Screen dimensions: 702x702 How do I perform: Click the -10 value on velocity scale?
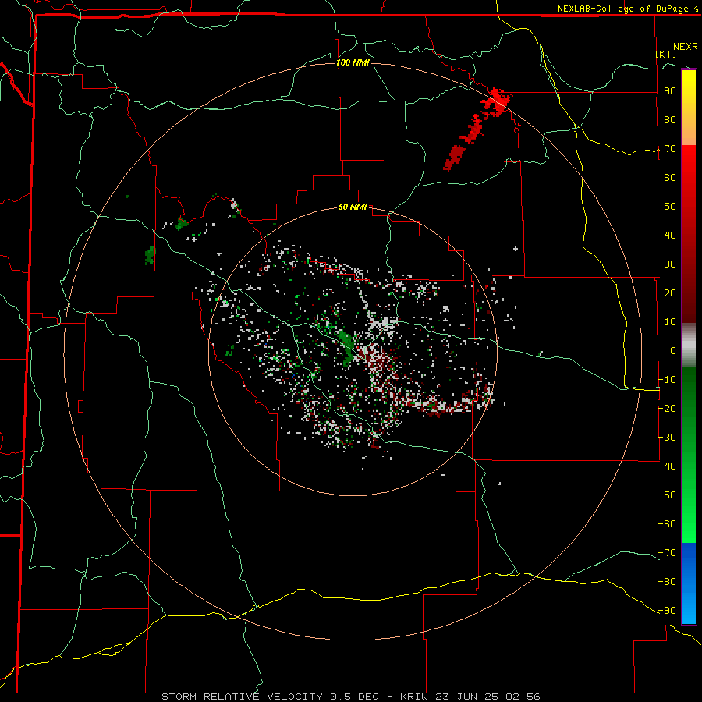[667, 380]
